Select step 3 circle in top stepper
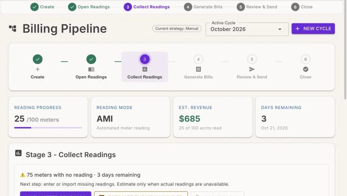 click(128, 7)
